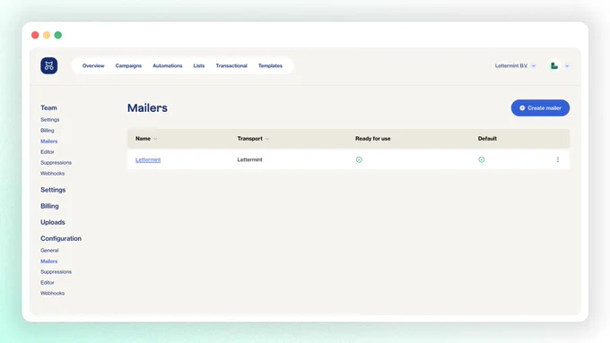Open Suppressions under Configuration
Viewport: 610px width, 343px height.
(56, 272)
